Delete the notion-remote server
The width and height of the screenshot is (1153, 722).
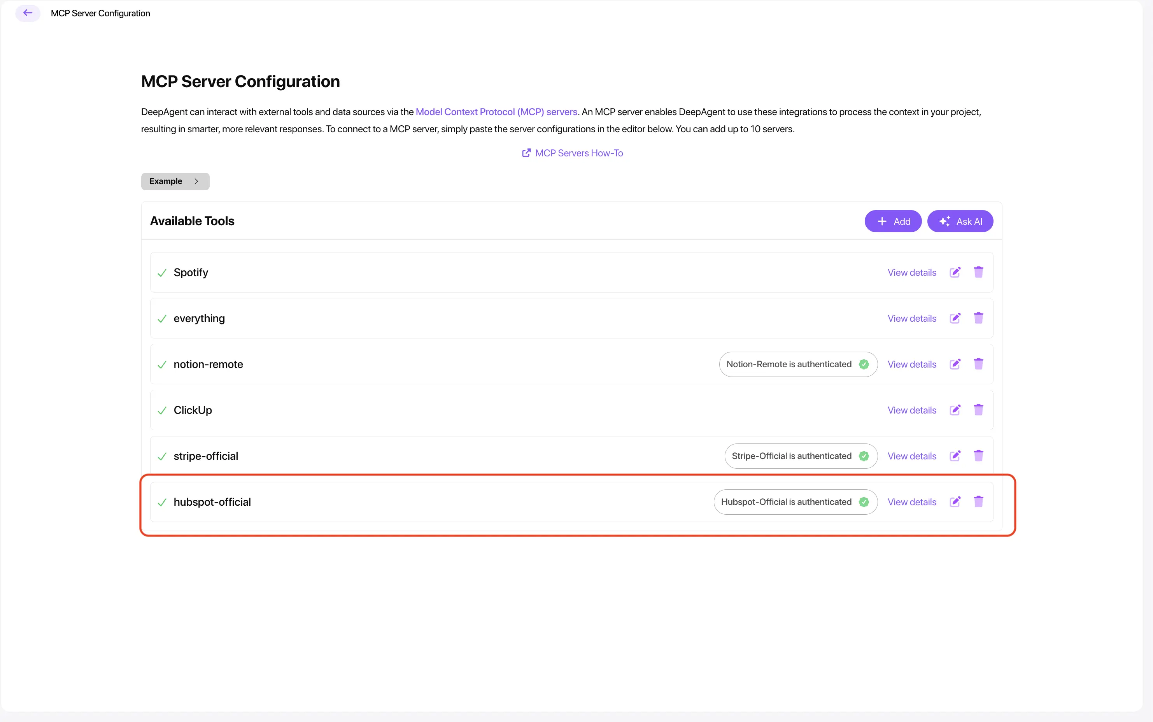tap(978, 364)
